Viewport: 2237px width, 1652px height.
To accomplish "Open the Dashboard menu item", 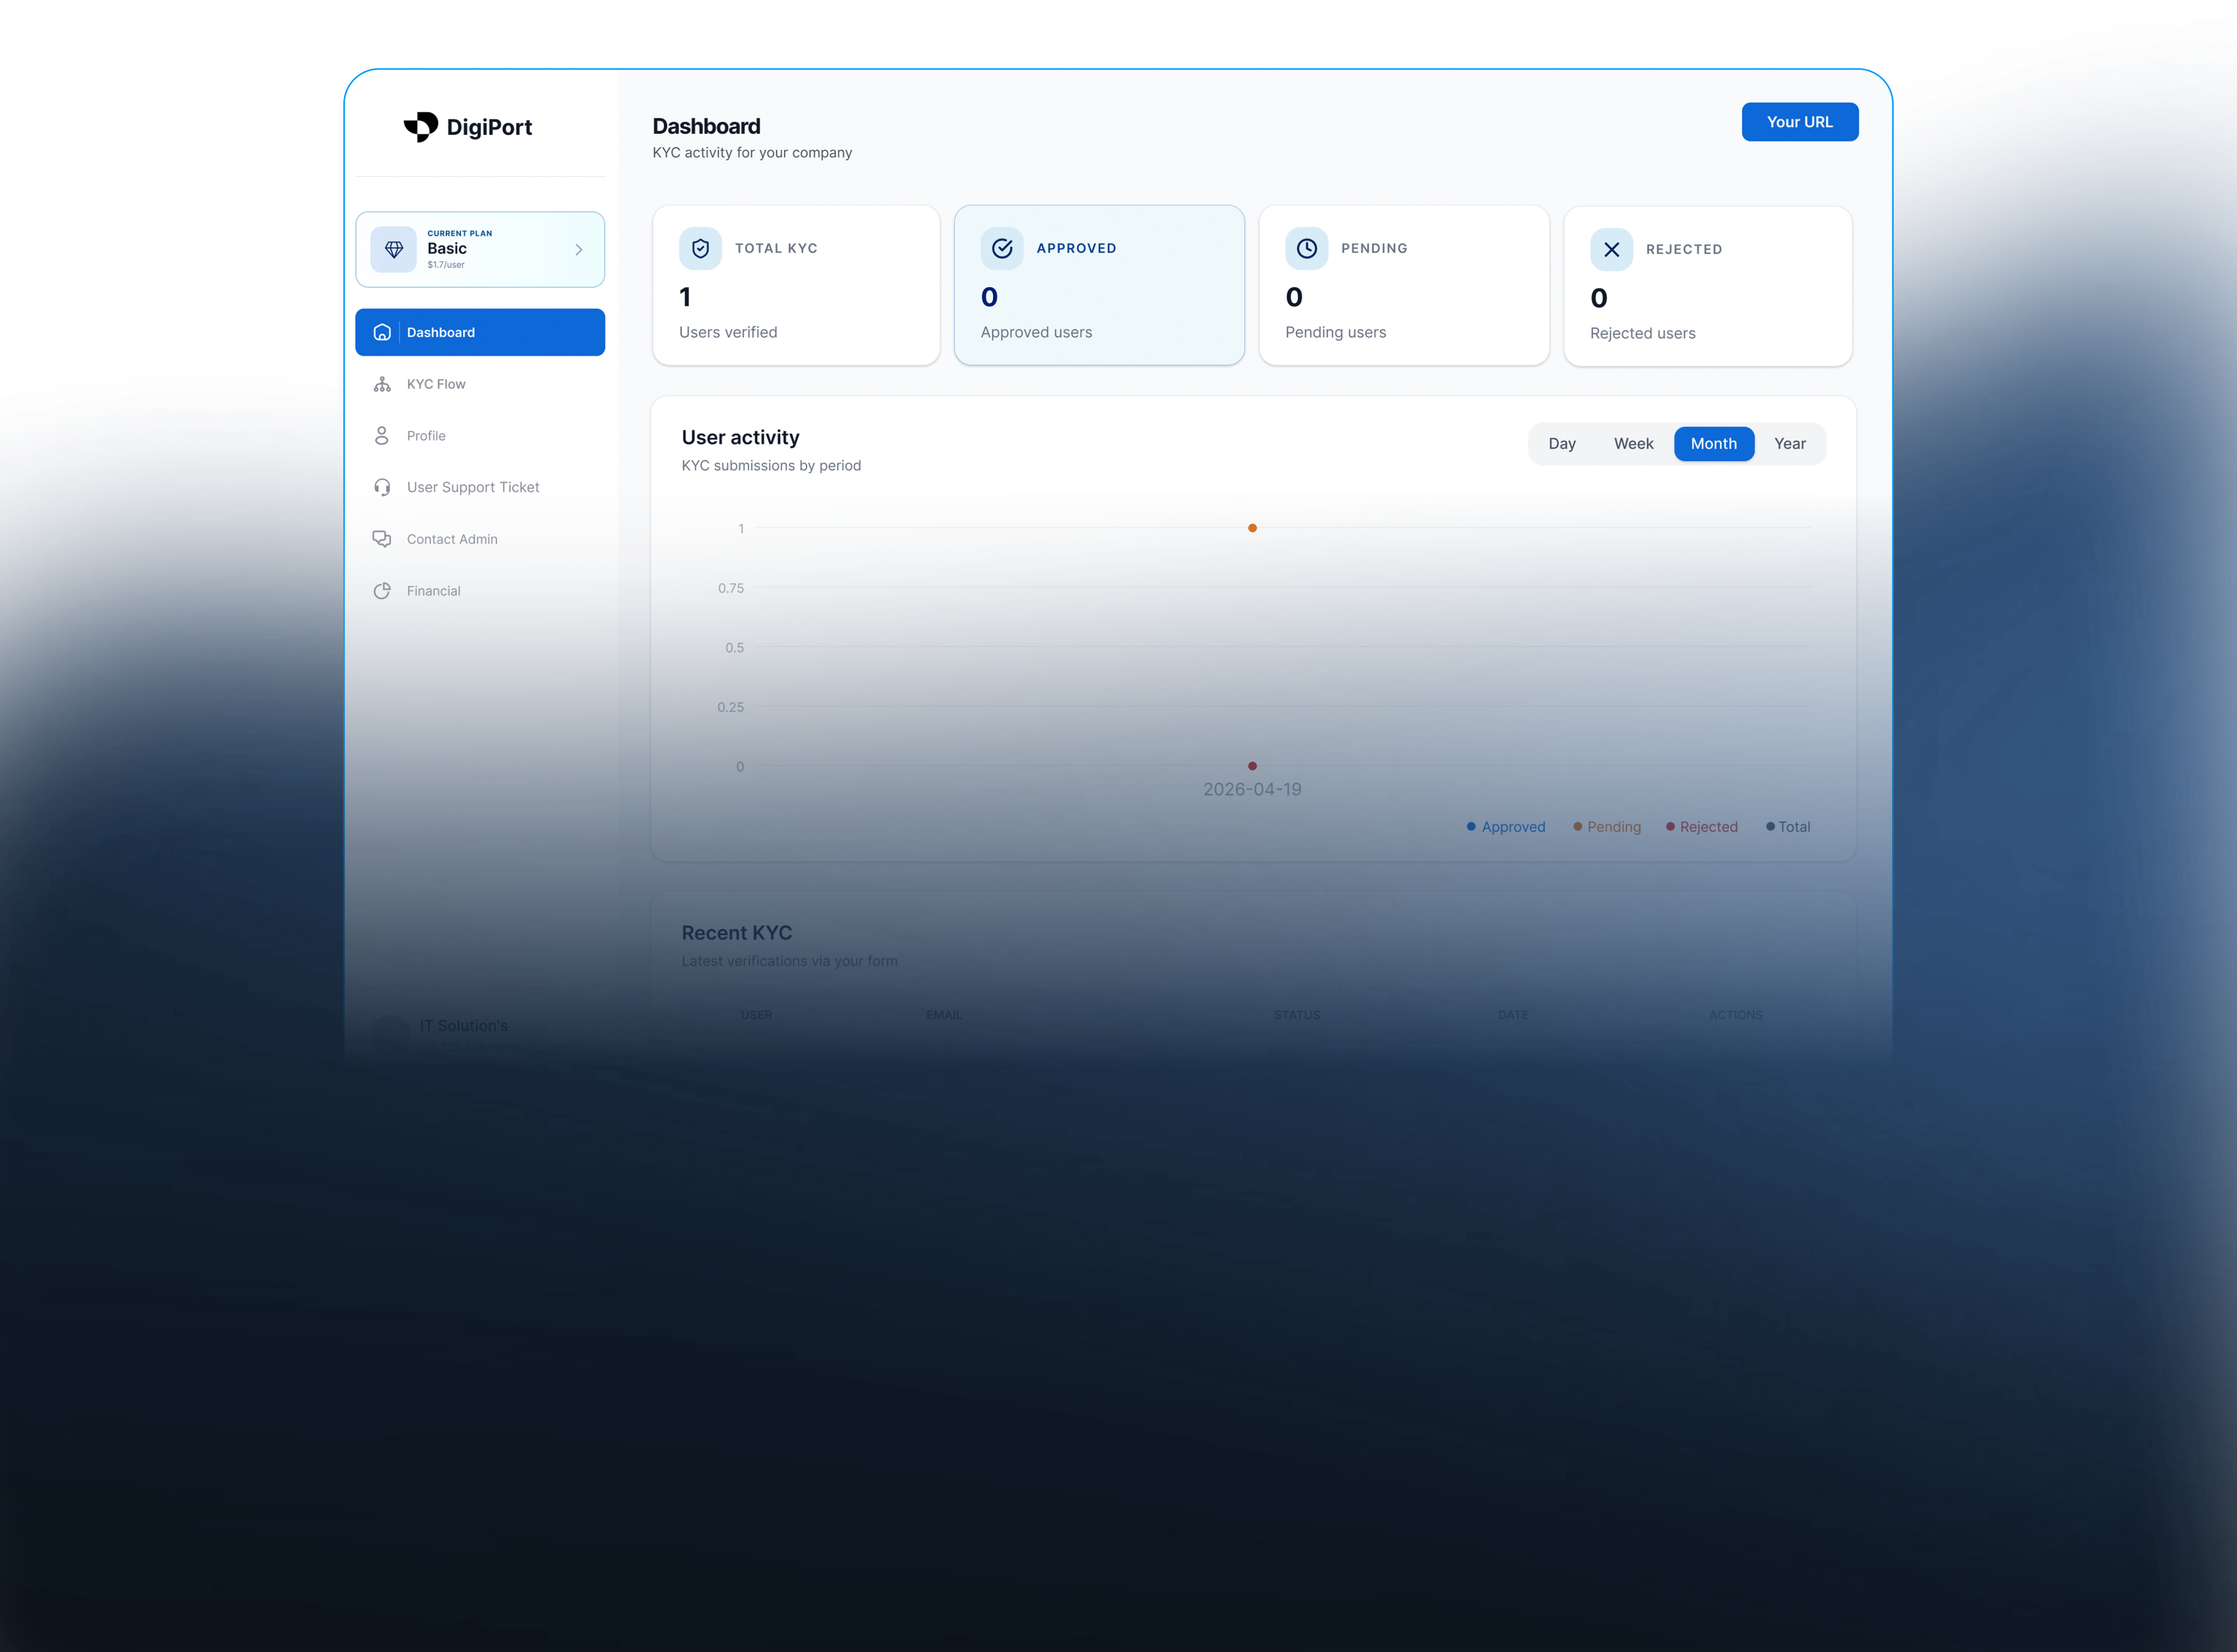I will 480,332.
